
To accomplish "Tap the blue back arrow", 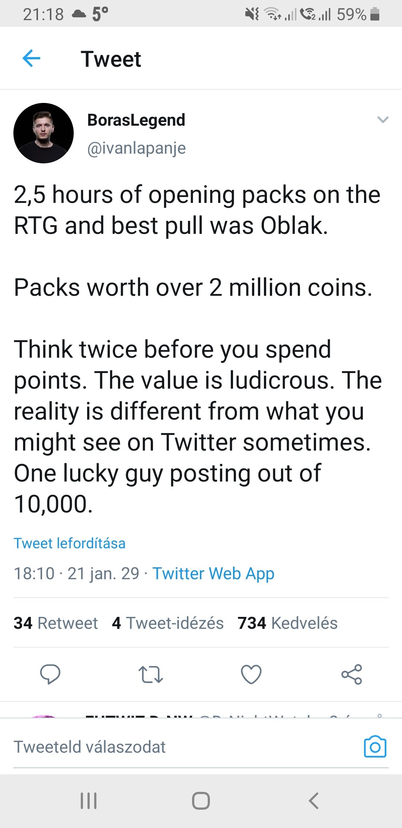I will [31, 59].
